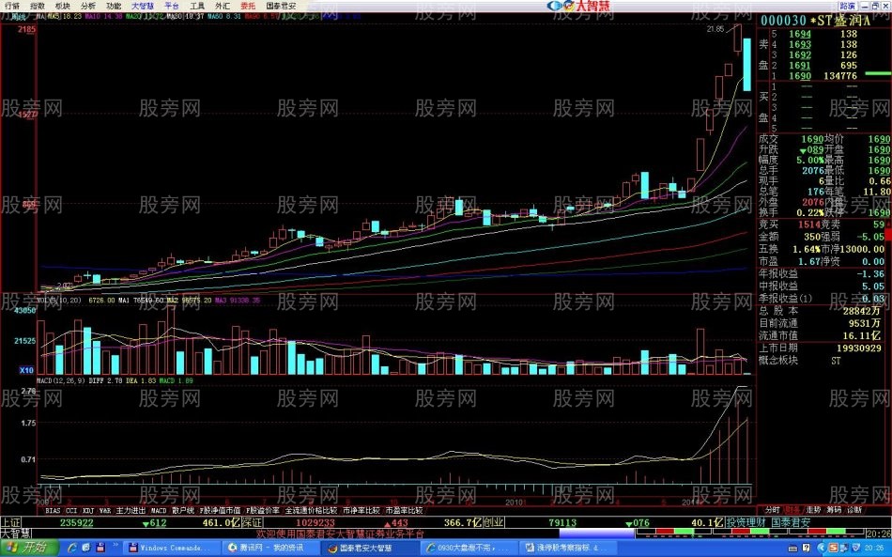Switch to Windows Commander taskbar window
The width and height of the screenshot is (892, 557).
coord(171,548)
